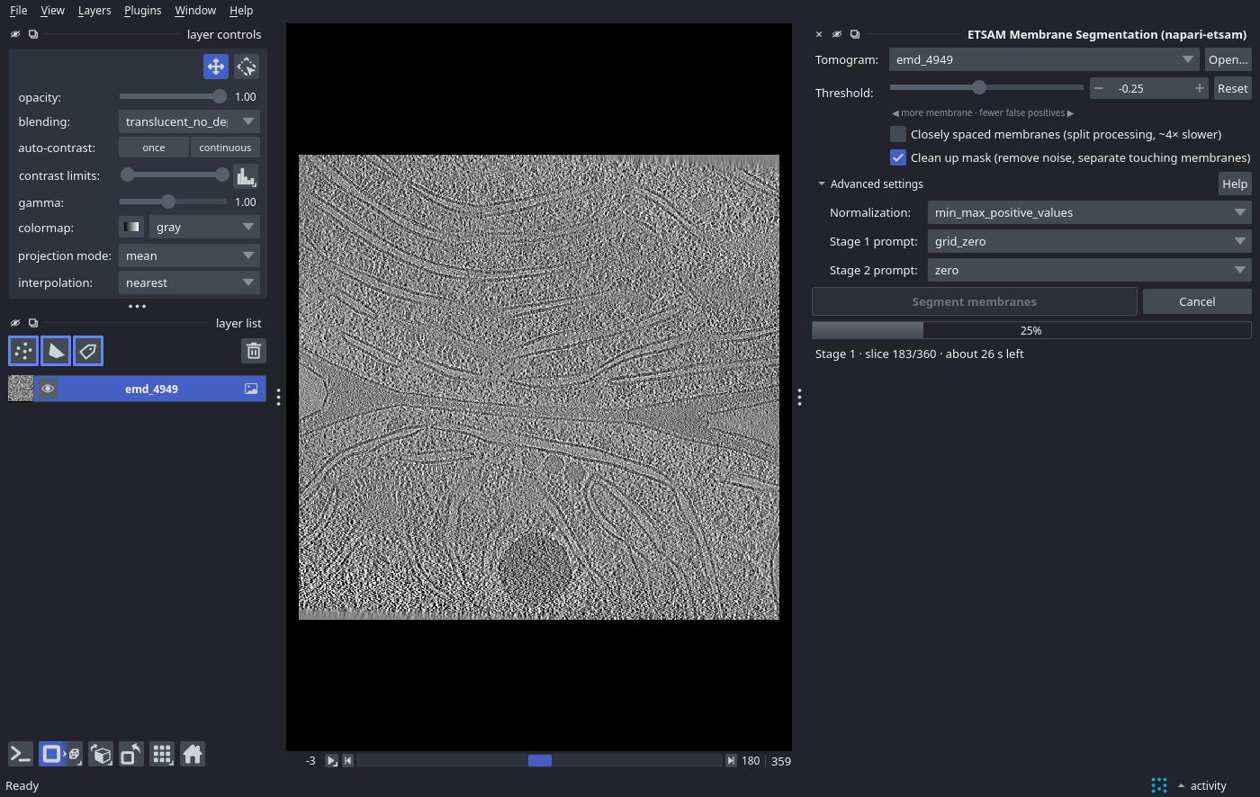Open the napari console icon
The width and height of the screenshot is (1260, 797).
[x=21, y=754]
